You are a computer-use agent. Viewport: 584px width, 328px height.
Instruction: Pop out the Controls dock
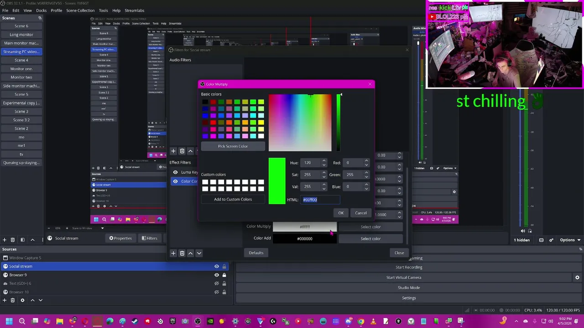pos(580,249)
